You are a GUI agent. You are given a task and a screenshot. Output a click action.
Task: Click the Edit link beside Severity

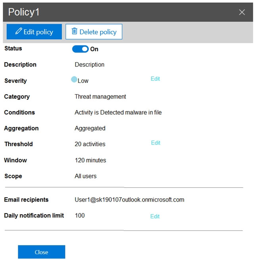155,79
